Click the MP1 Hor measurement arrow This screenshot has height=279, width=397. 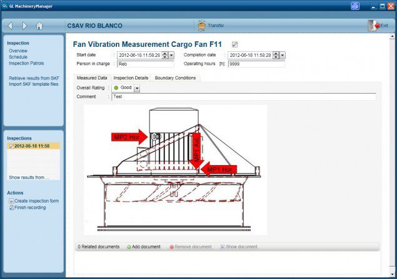219,170
